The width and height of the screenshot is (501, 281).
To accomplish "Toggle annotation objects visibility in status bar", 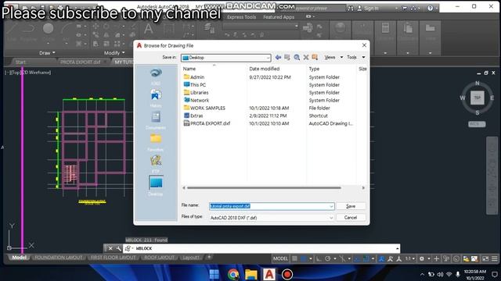I will tap(381, 258).
